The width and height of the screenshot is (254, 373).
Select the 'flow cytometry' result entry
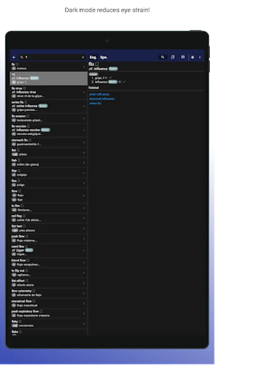click(x=49, y=293)
